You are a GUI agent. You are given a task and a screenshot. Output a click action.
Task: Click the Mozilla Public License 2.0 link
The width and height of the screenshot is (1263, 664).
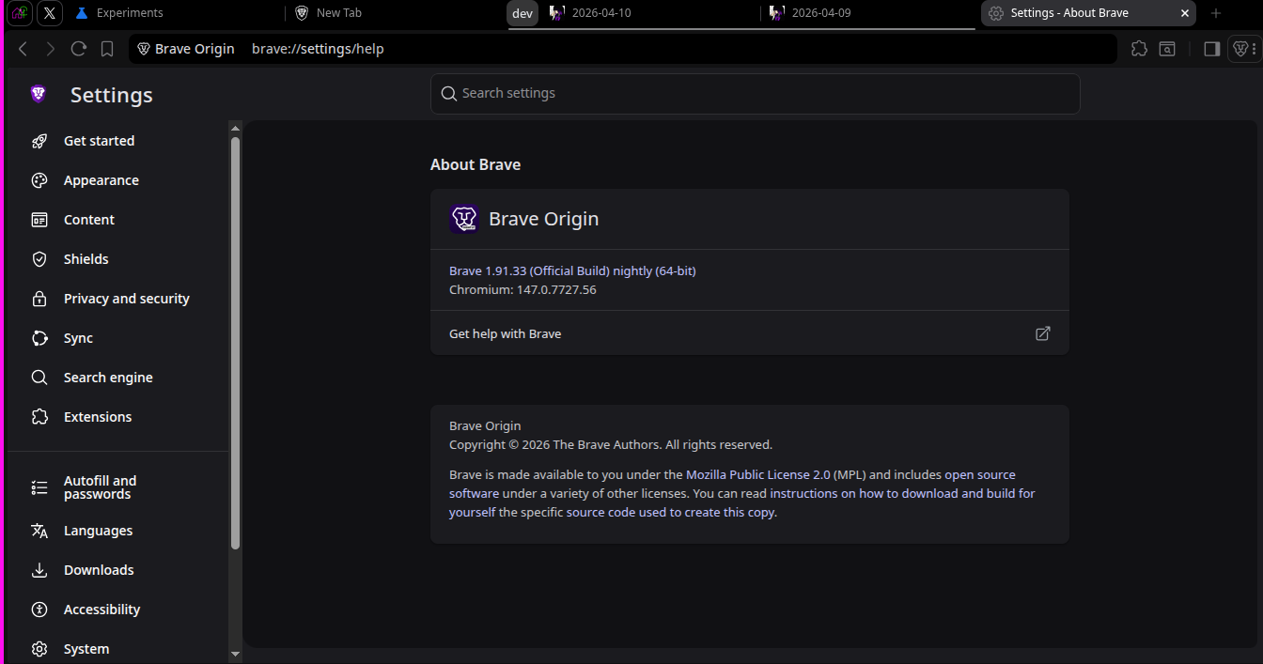[757, 474]
